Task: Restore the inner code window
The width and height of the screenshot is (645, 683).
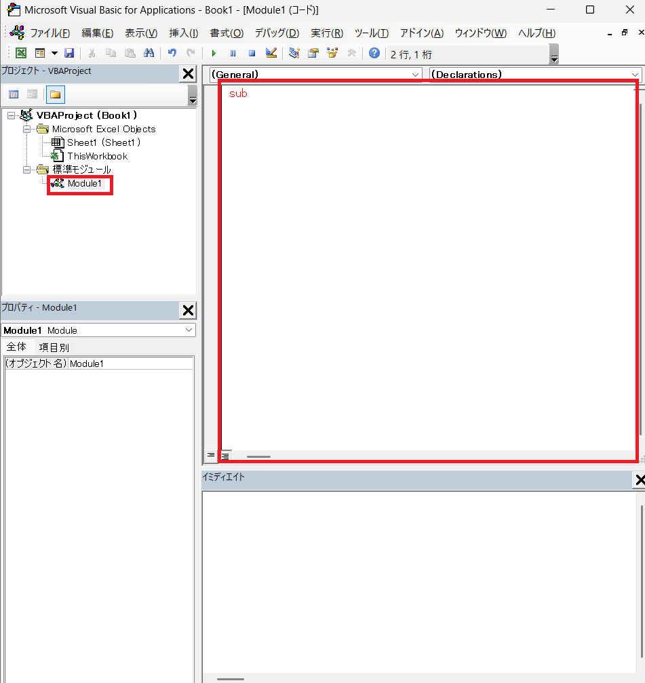Action: pos(625,33)
